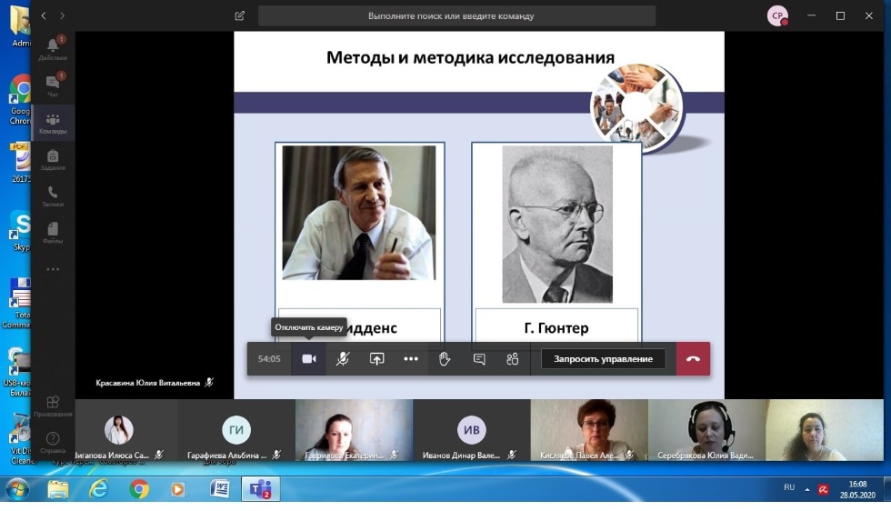
Task: Switch to Команды in the sidebar
Action: click(53, 123)
